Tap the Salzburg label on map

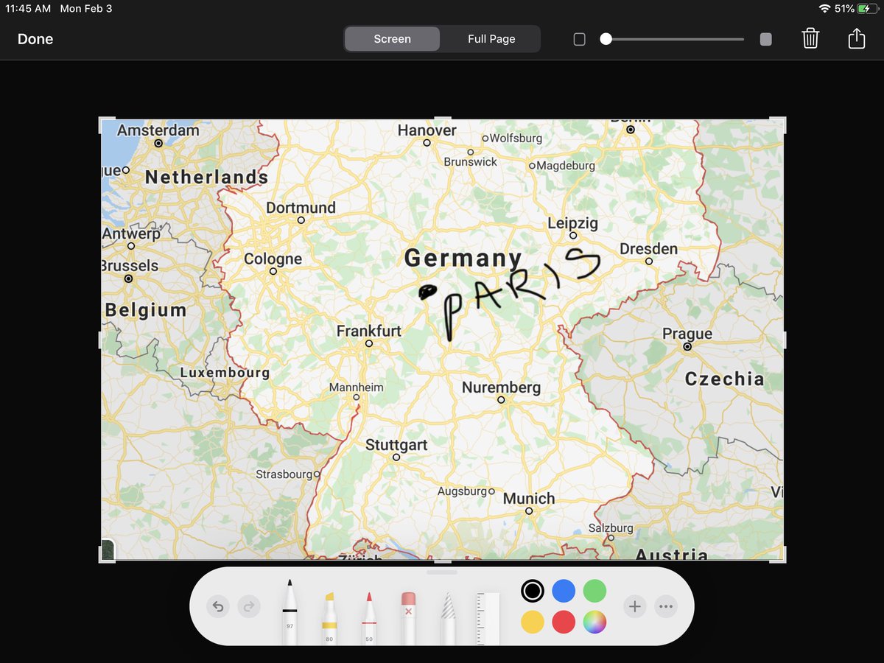pos(611,528)
